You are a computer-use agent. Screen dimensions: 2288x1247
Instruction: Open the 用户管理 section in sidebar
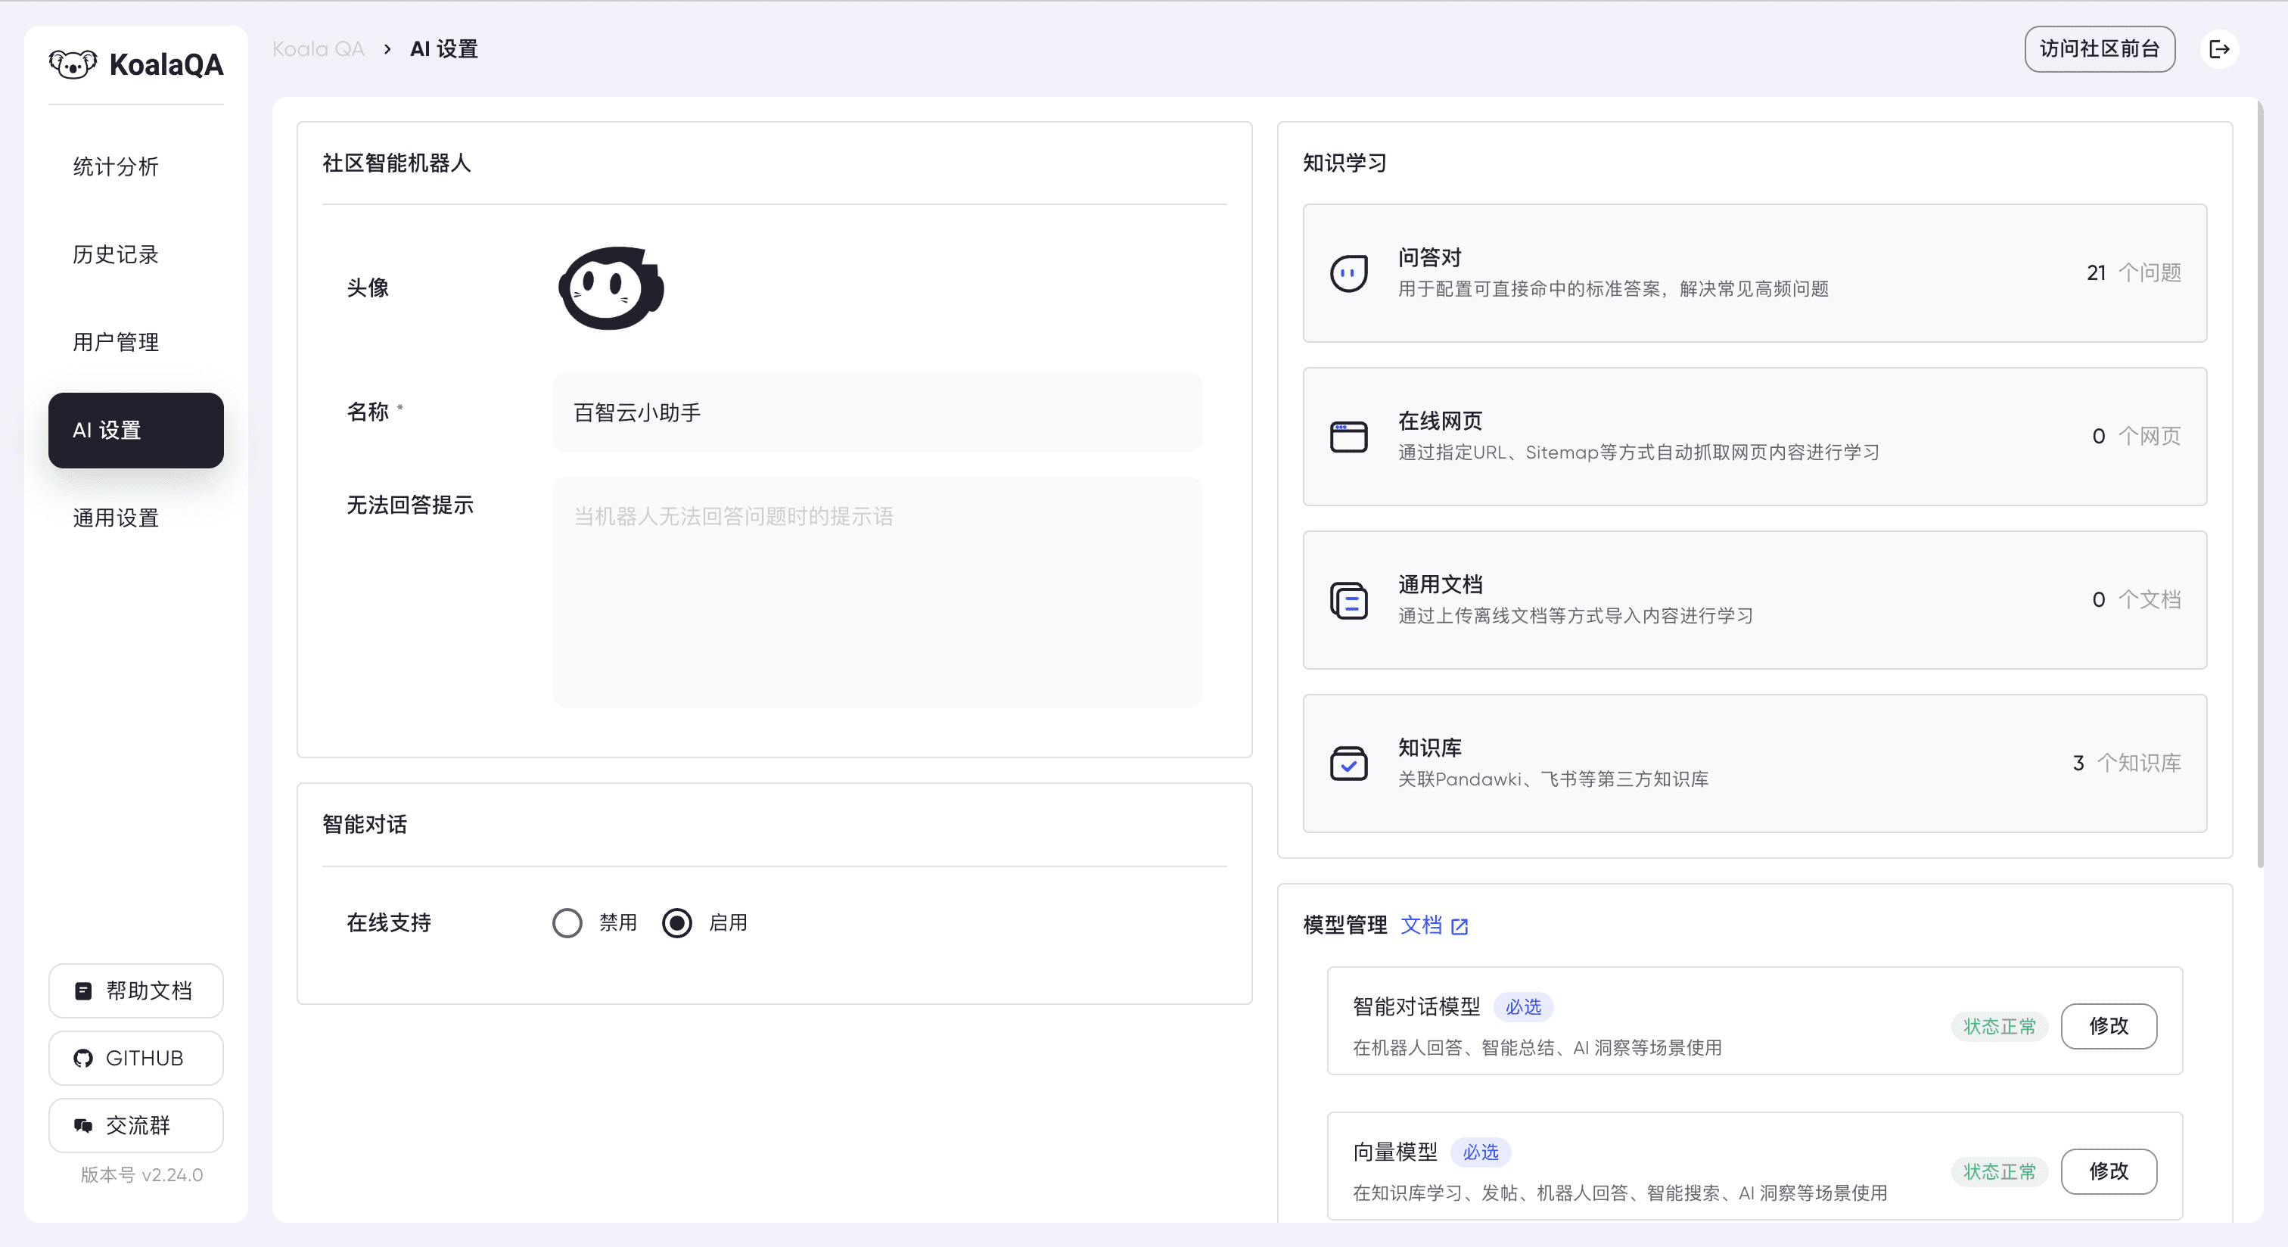coord(114,342)
